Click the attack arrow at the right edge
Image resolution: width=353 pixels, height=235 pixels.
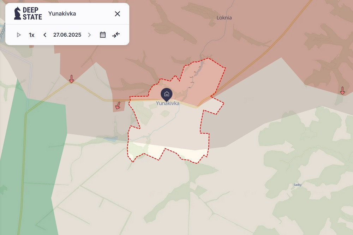click(342, 91)
